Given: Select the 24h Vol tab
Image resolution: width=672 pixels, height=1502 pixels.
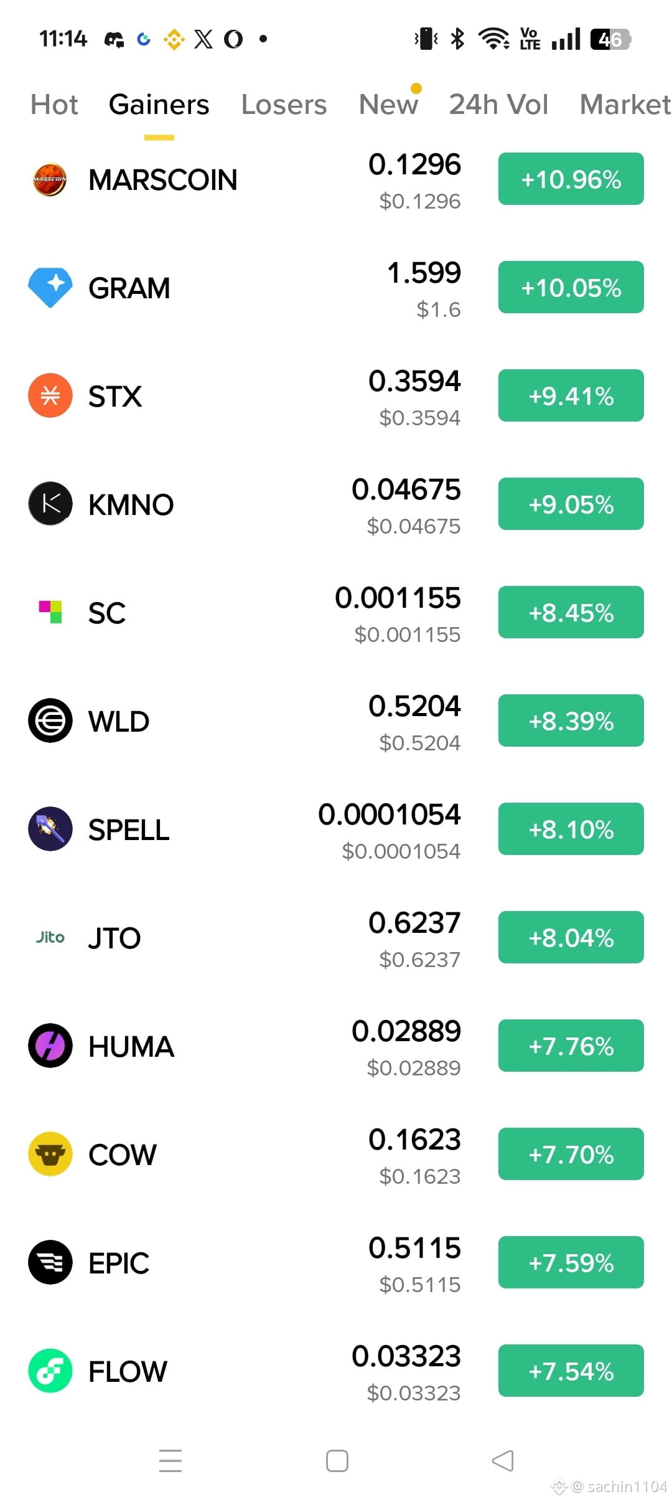Looking at the screenshot, I should click(x=498, y=105).
